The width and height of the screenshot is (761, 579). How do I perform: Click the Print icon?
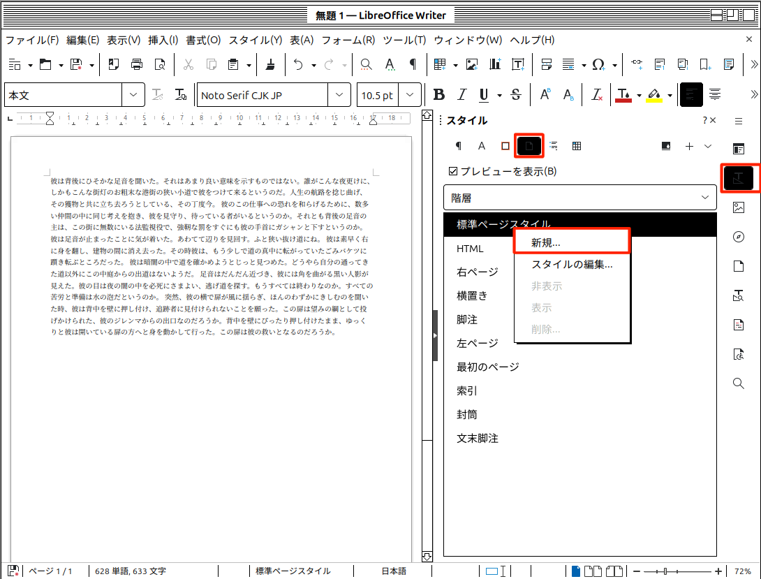137,64
